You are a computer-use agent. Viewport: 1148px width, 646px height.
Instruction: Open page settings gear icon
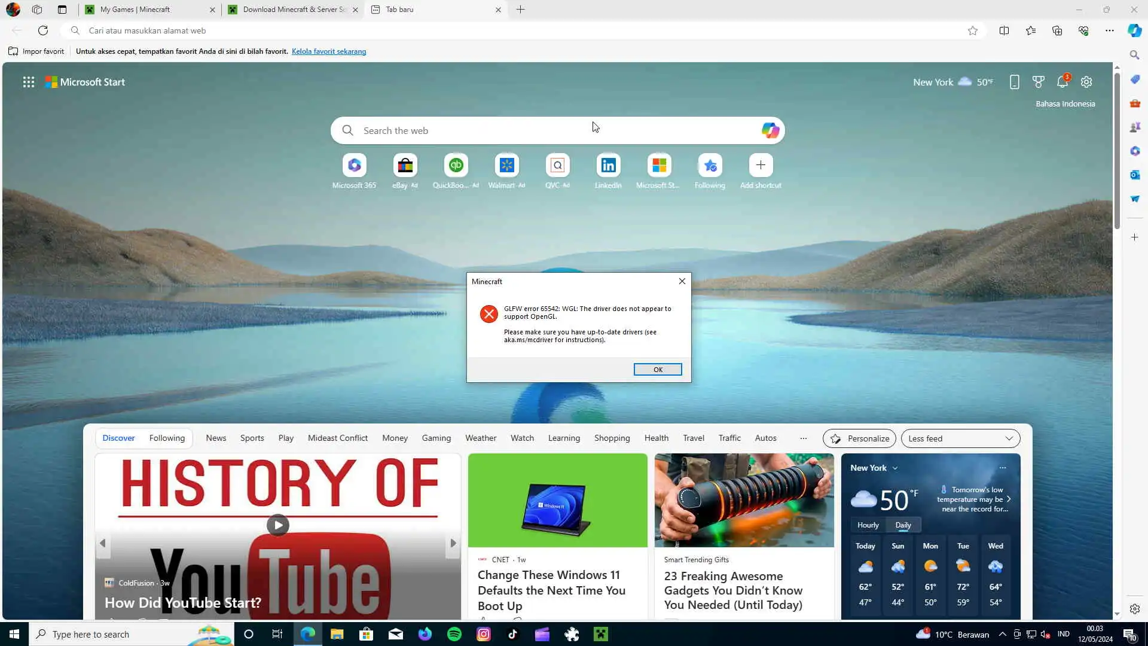coord(1086,83)
